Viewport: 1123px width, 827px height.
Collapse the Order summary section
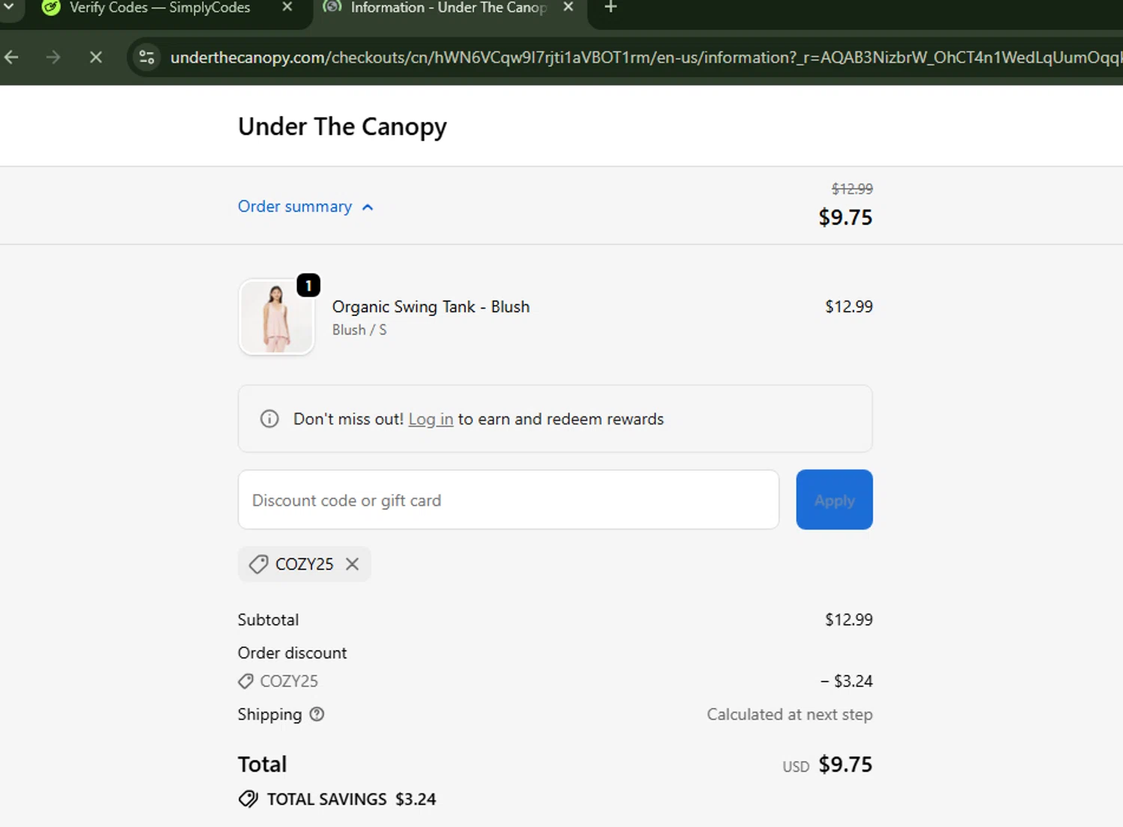(305, 207)
